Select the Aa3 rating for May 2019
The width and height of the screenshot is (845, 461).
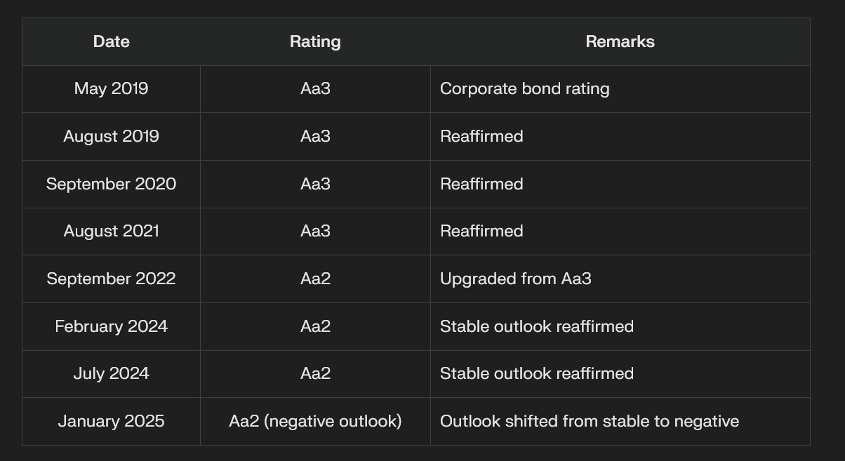click(315, 88)
